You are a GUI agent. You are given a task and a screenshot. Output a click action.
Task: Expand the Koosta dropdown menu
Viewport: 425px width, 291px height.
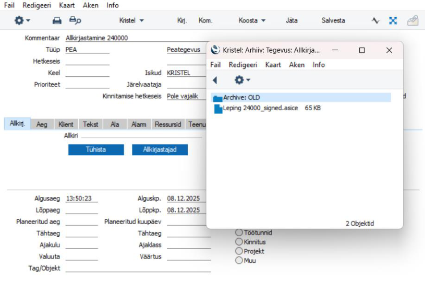tap(252, 20)
